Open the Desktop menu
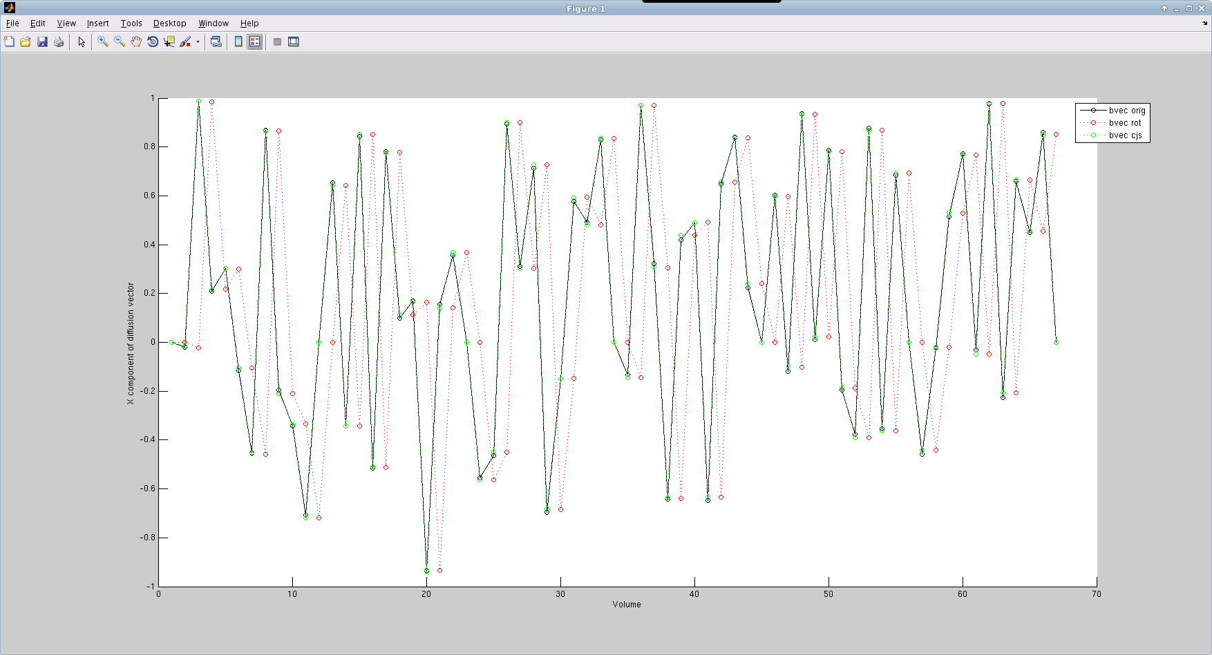Screen dimensions: 1212x655 coord(169,23)
